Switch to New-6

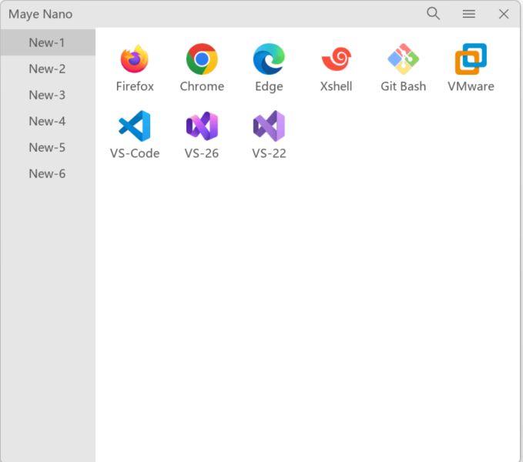48,173
